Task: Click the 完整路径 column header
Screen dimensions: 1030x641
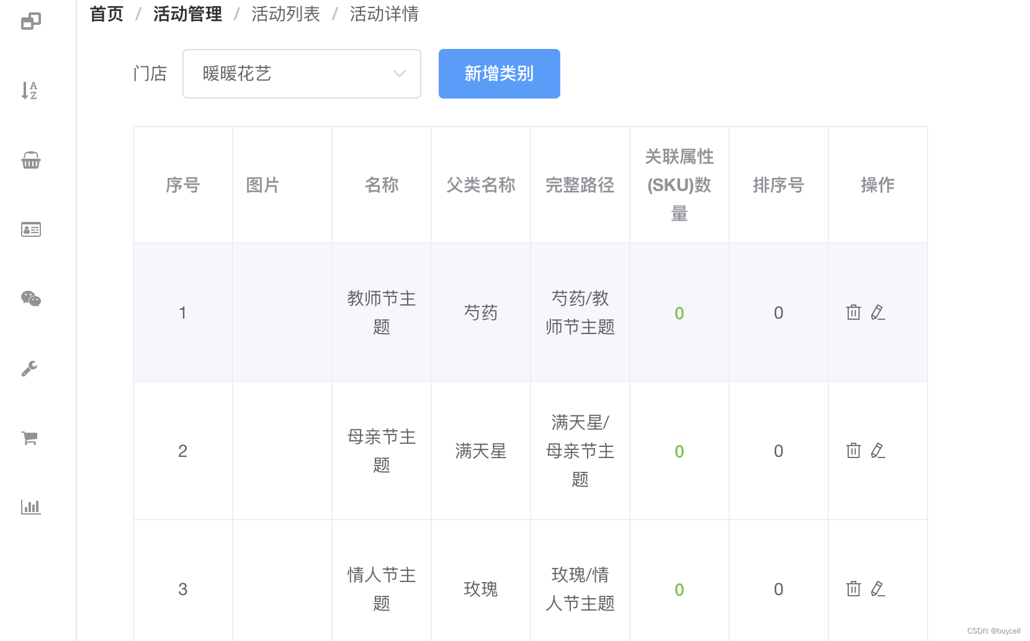Action: click(580, 185)
